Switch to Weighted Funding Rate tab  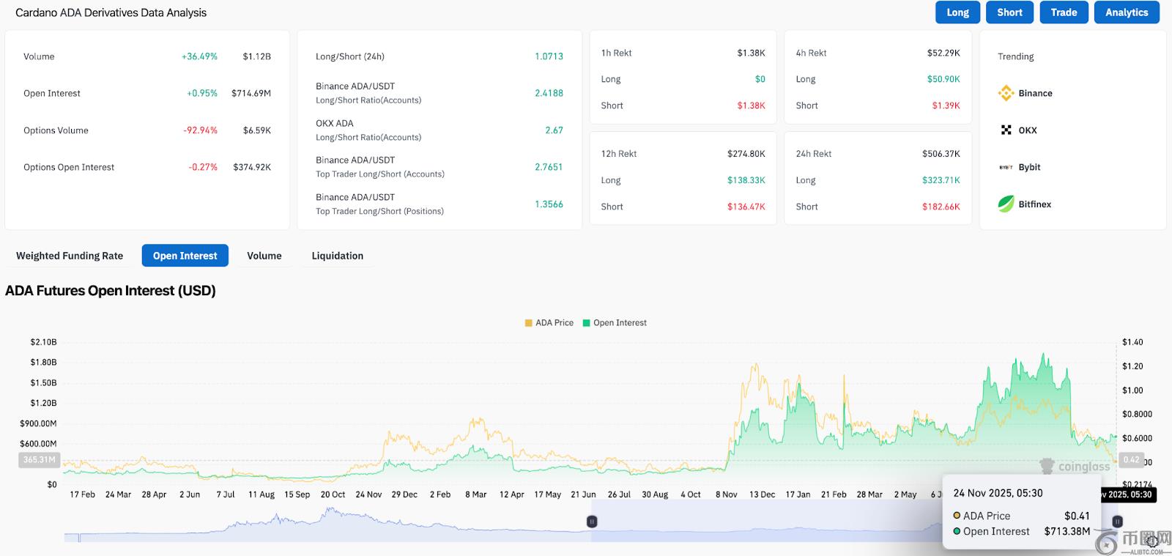[70, 256]
